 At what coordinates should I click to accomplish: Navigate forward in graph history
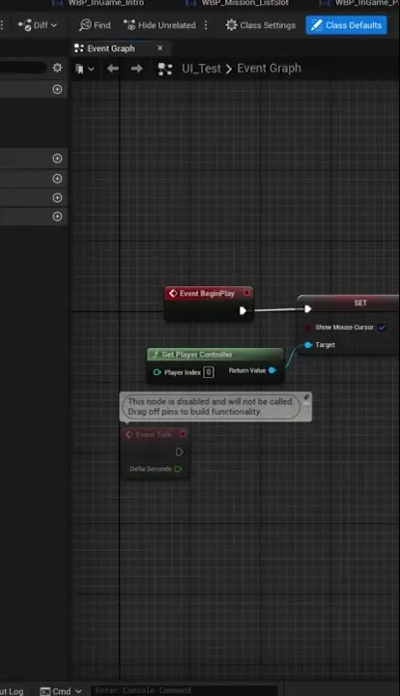point(136,69)
